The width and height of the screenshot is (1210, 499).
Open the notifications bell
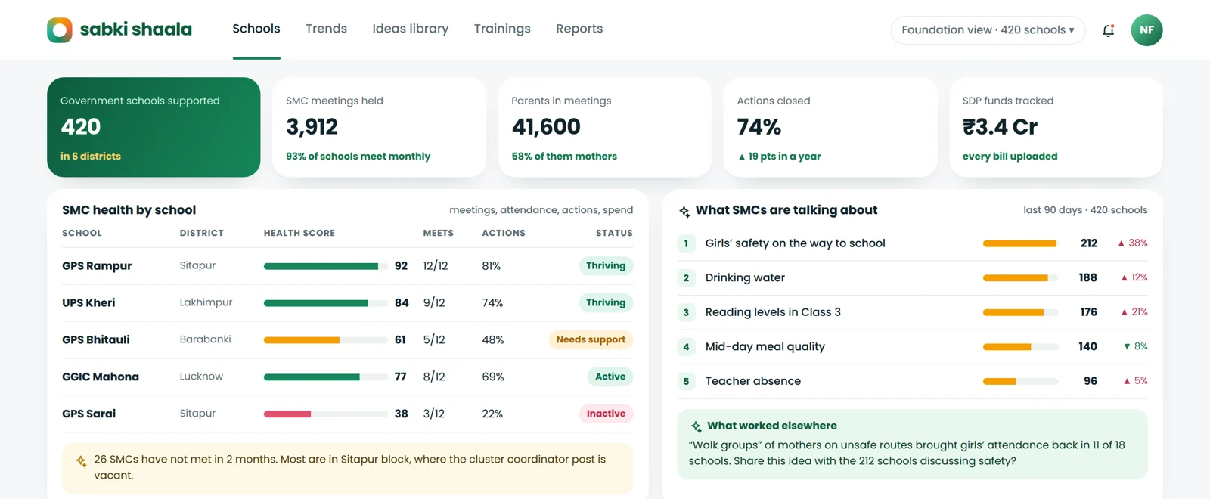1108,30
